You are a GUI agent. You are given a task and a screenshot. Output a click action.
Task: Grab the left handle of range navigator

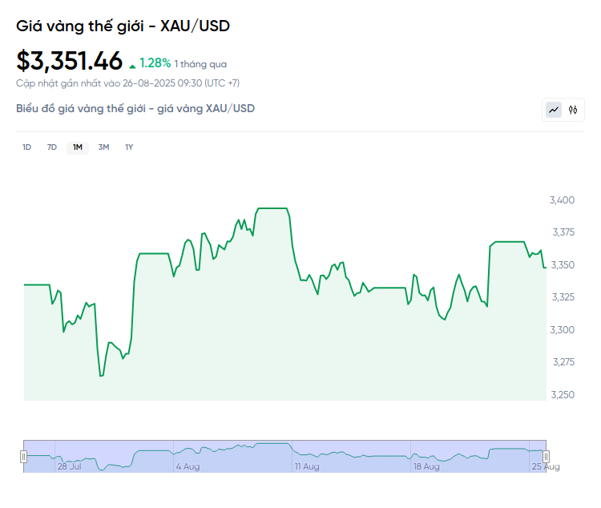(x=23, y=457)
